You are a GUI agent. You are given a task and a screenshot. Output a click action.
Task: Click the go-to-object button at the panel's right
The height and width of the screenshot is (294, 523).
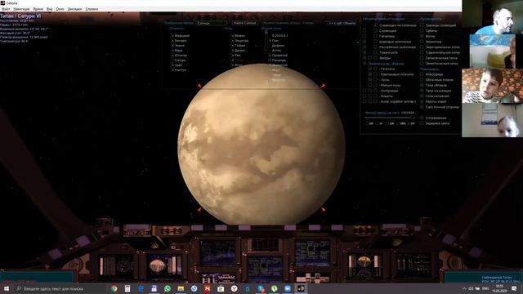pyautogui.click(x=342, y=23)
